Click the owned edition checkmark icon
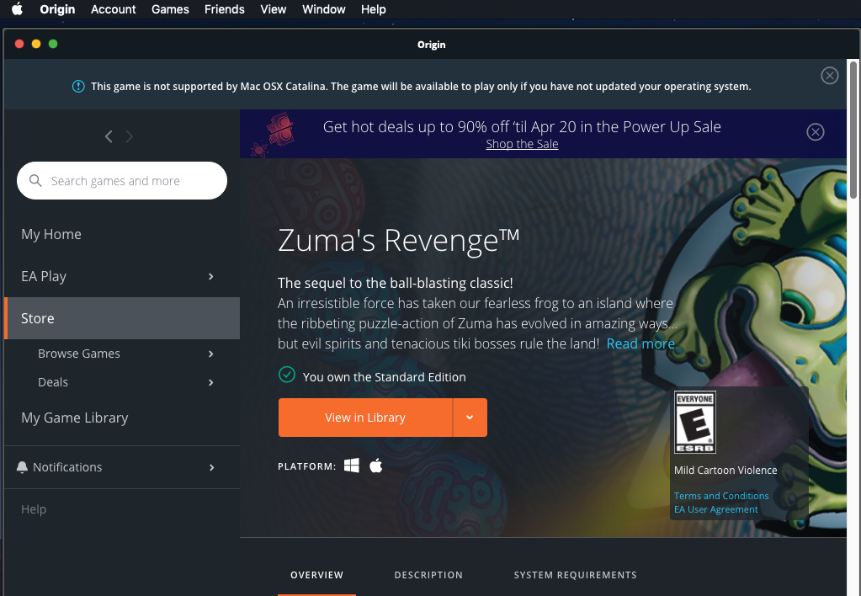This screenshot has height=596, width=861. click(287, 375)
